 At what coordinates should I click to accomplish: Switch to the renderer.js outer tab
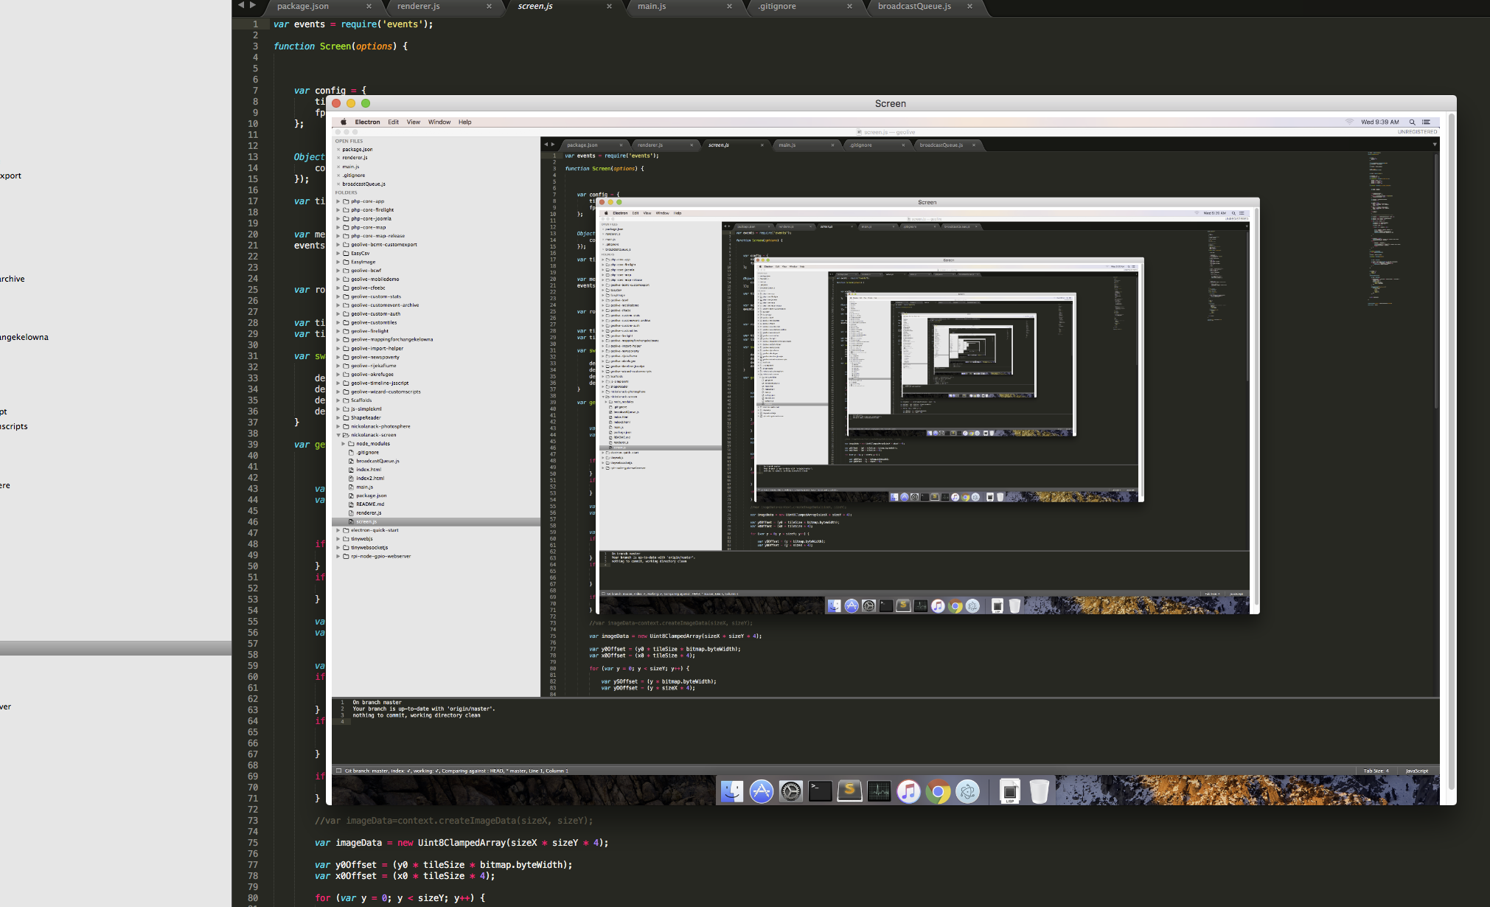click(418, 6)
